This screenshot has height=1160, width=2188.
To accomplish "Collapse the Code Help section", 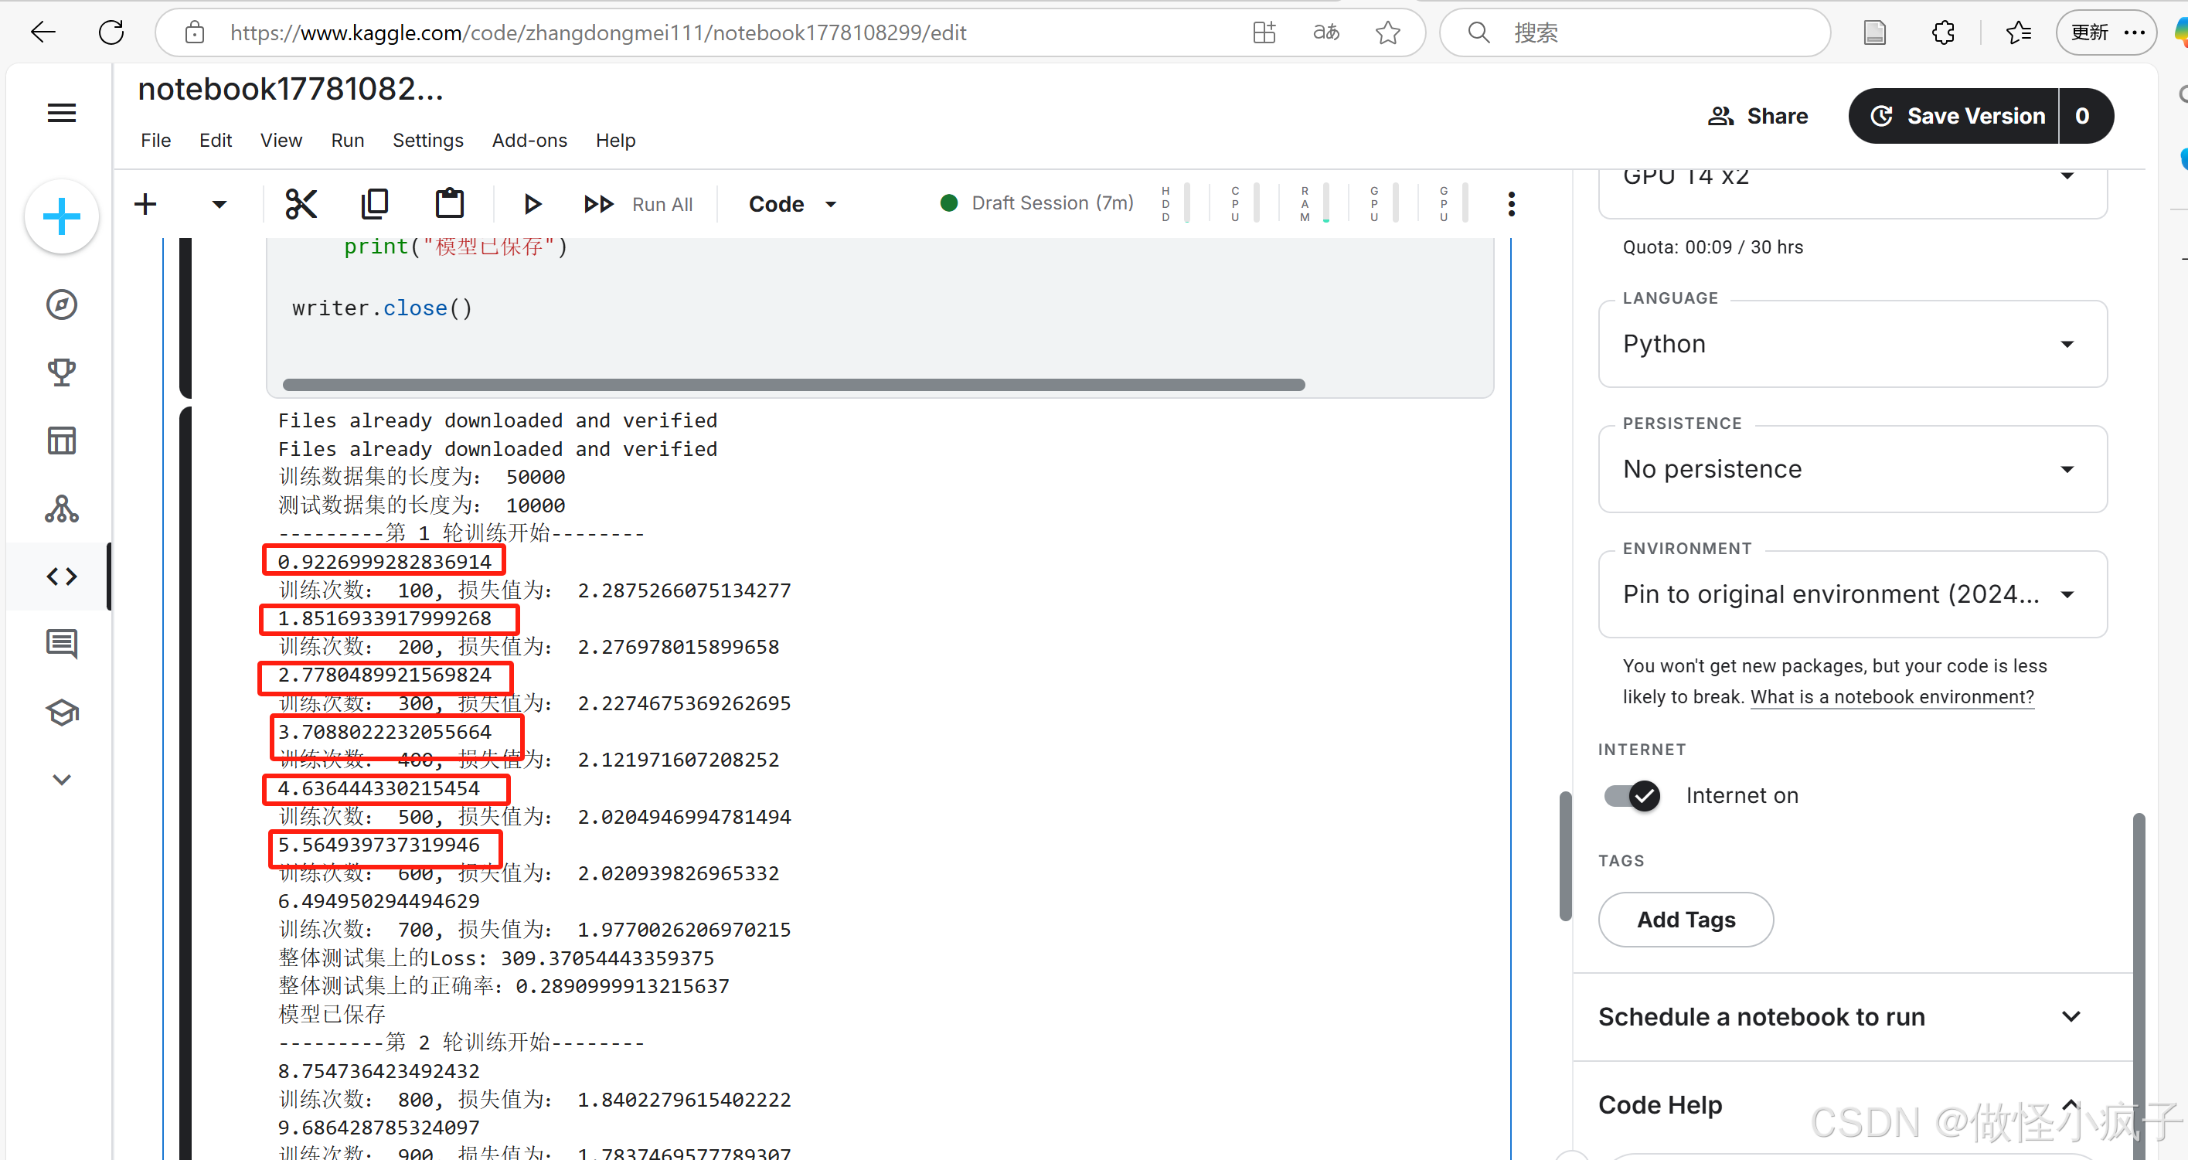I will (x=2071, y=1104).
